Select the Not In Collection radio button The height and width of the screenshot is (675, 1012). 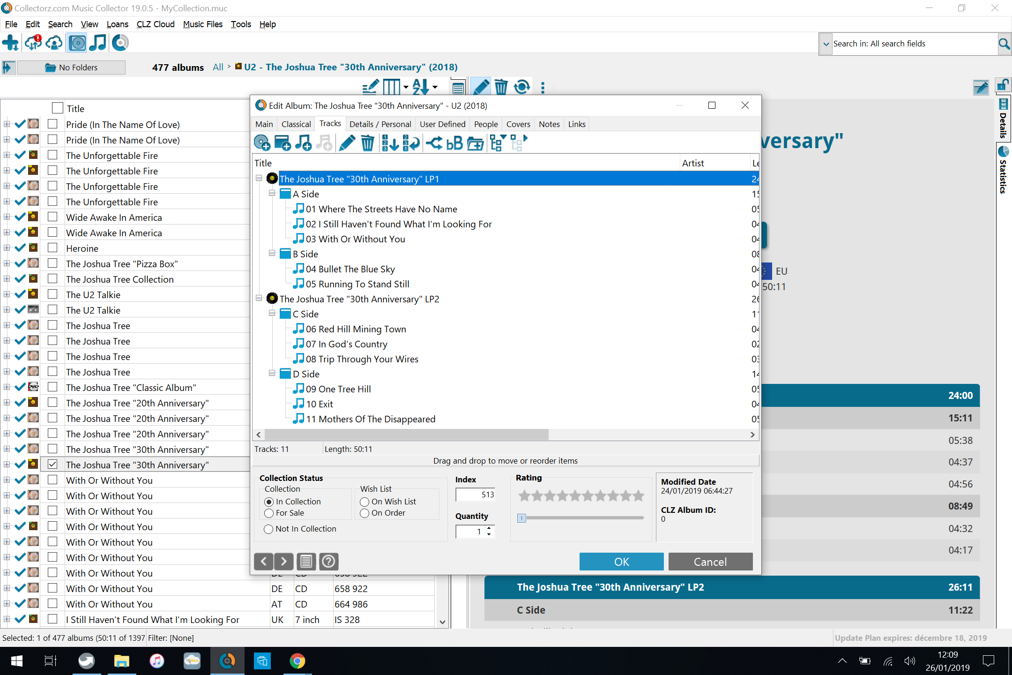coord(269,529)
